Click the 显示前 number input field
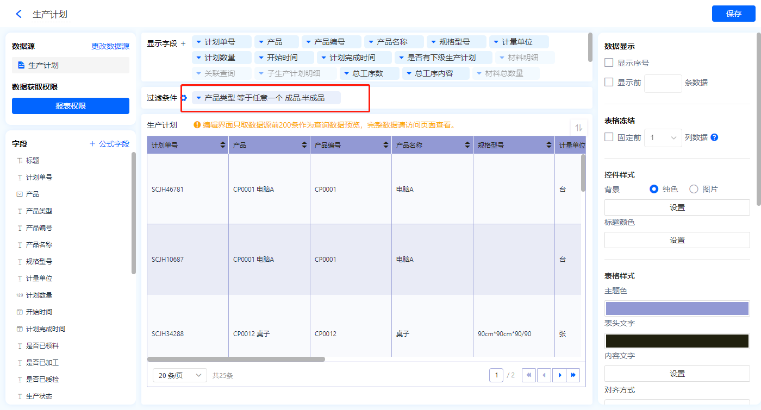The height and width of the screenshot is (410, 761). tap(663, 83)
